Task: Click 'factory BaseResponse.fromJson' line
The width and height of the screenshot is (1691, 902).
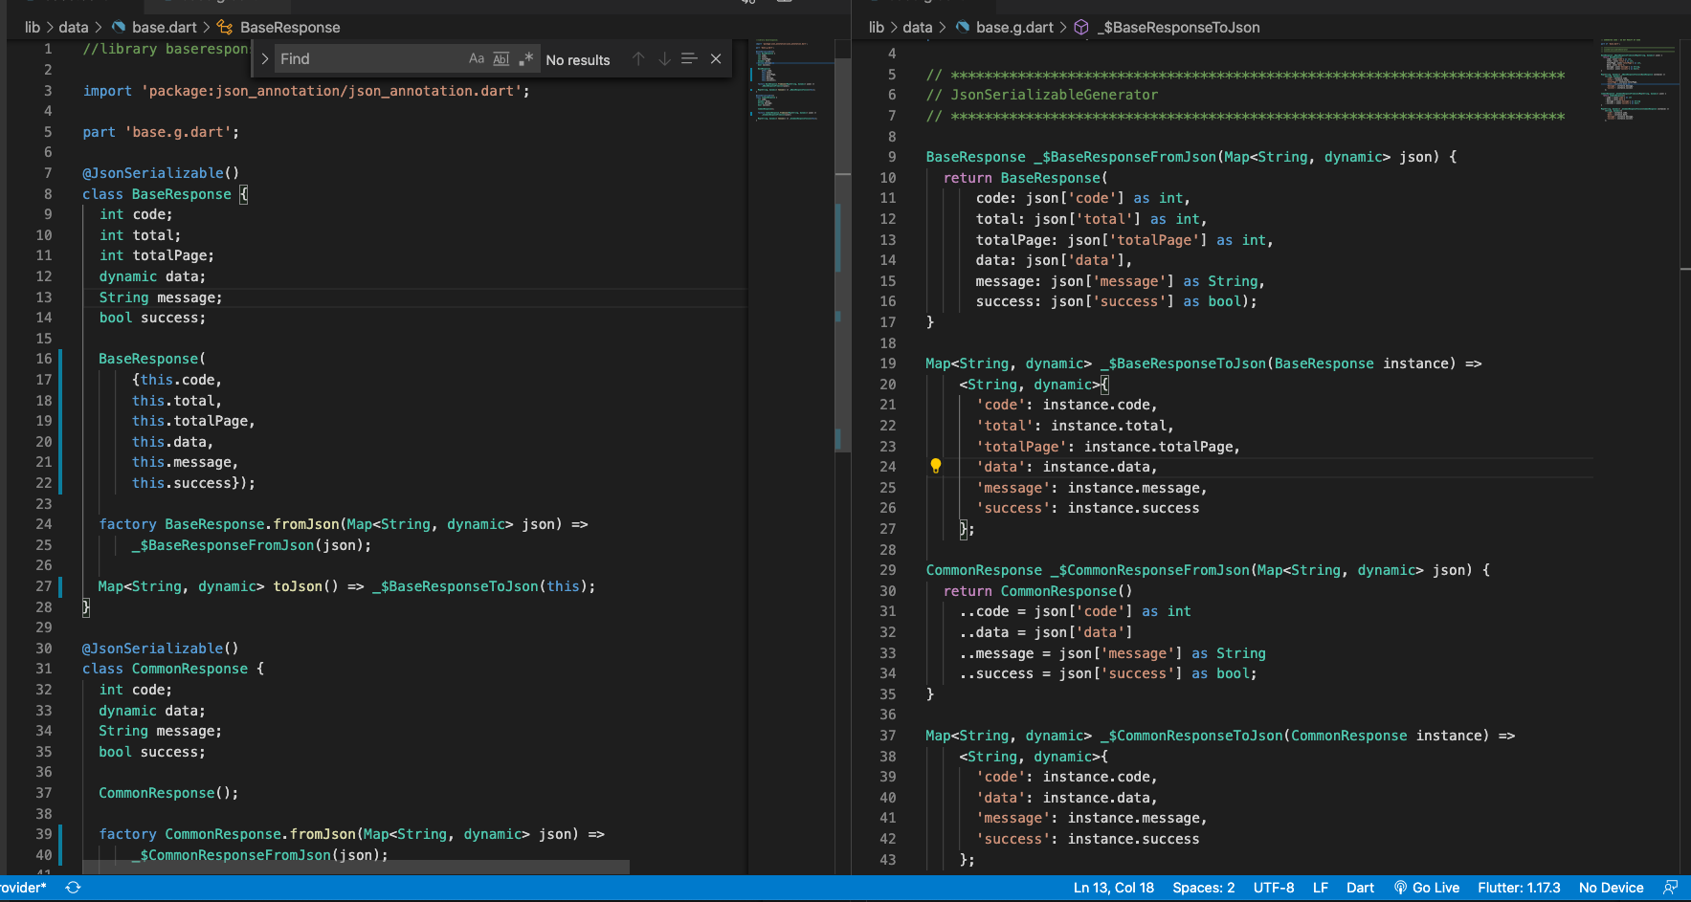Action: [x=344, y=524]
